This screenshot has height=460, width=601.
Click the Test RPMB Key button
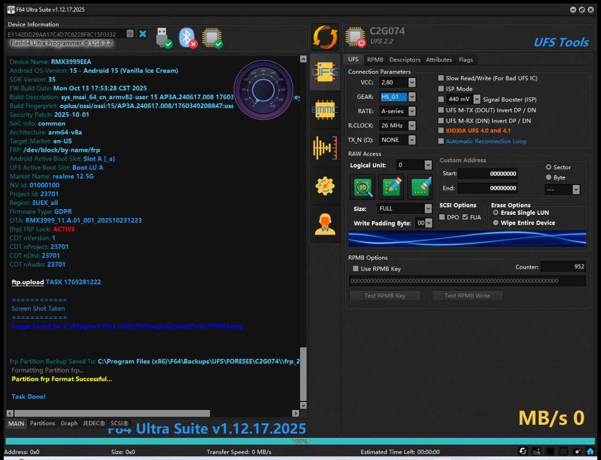[385, 296]
